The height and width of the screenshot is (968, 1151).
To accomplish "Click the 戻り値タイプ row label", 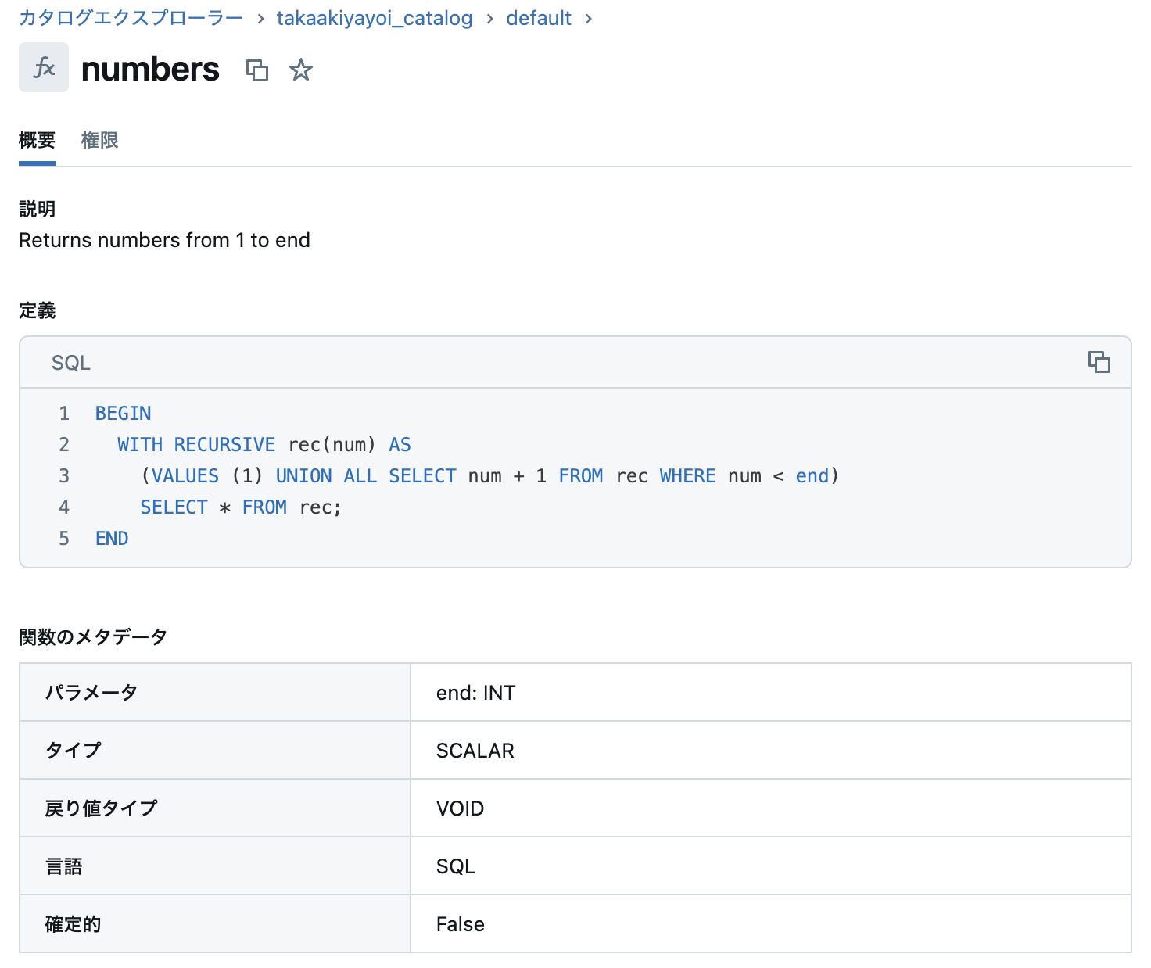I will (x=102, y=808).
